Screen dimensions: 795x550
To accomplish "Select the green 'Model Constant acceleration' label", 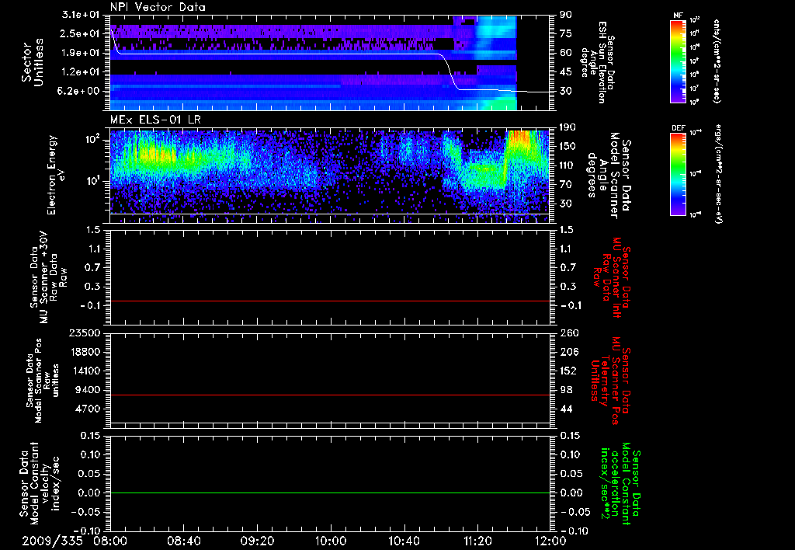I will coord(620,483).
